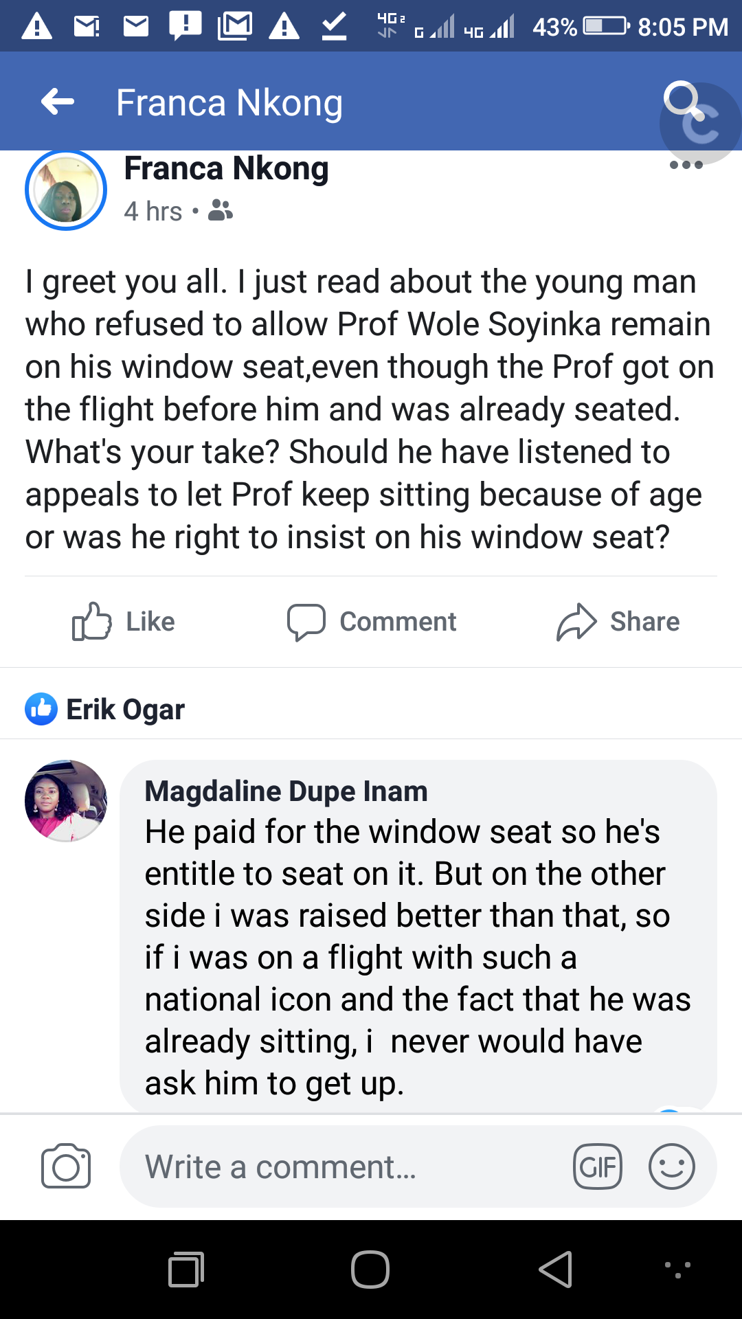Viewport: 742px width, 1319px height.
Task: Like the post with thumbs-up button
Action: tap(124, 622)
